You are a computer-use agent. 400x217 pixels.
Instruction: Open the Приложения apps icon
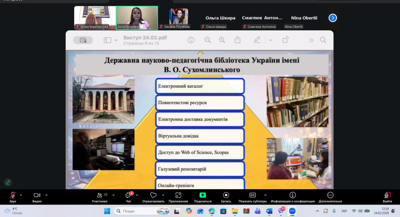pos(178,195)
